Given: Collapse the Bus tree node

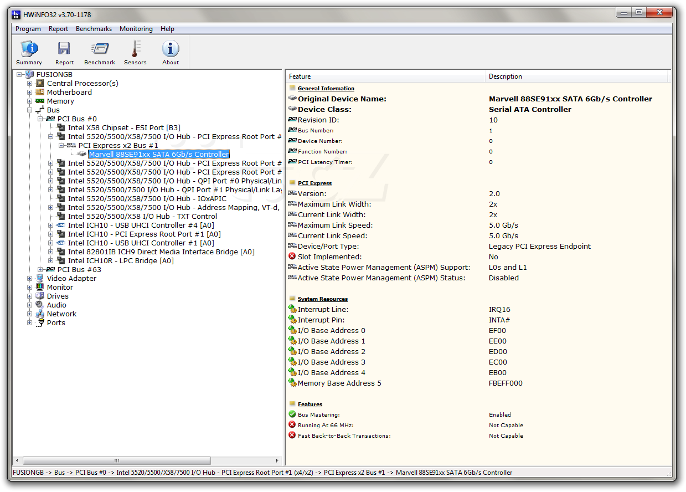Looking at the screenshot, I should coord(30,110).
